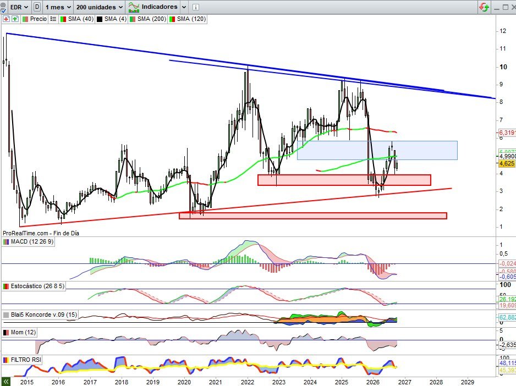This screenshot has height=386, width=516.
Task: Click the 2029 label on time axis
Action: 468,382
